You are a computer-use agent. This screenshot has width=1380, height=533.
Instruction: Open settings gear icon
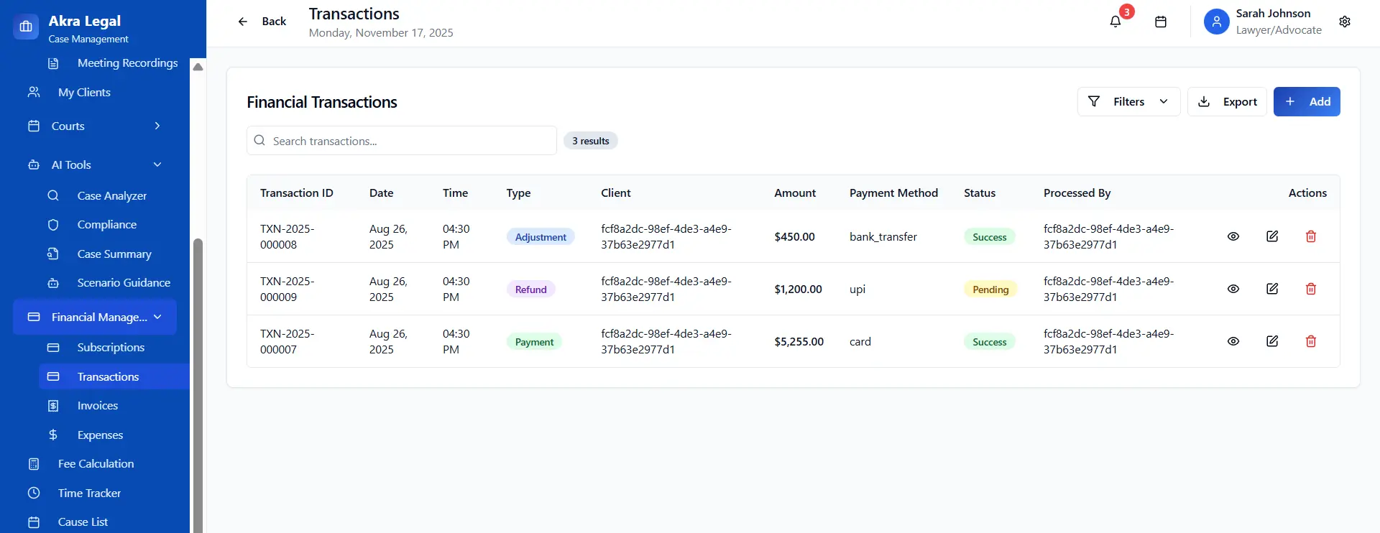pos(1344,22)
